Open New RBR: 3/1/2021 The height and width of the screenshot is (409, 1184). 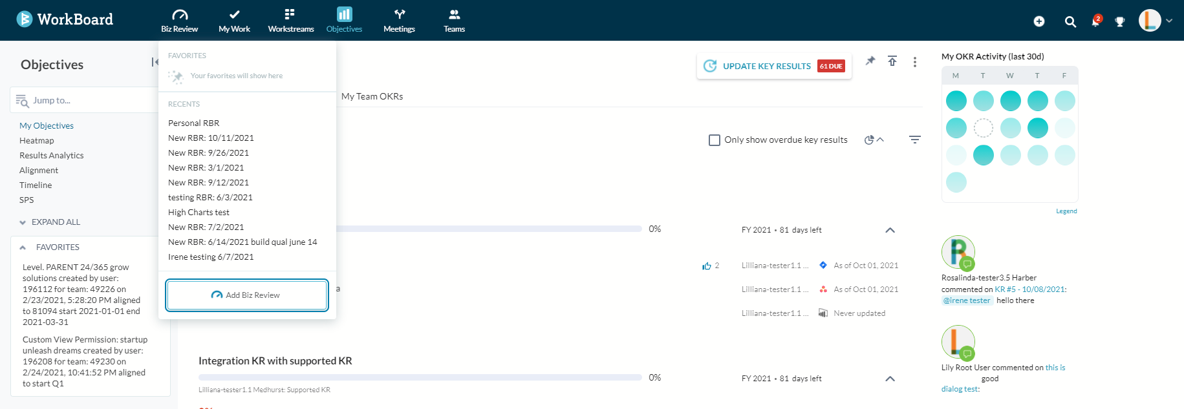click(206, 167)
